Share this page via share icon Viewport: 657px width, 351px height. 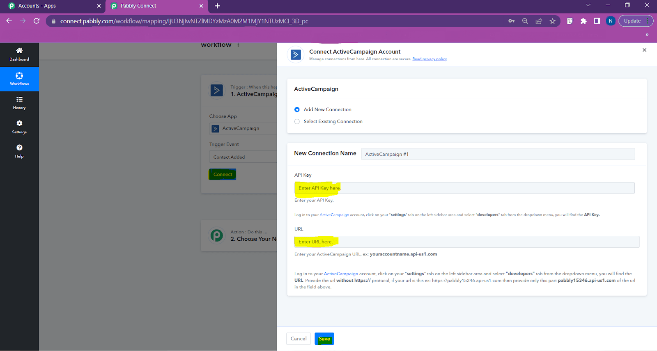tap(539, 21)
